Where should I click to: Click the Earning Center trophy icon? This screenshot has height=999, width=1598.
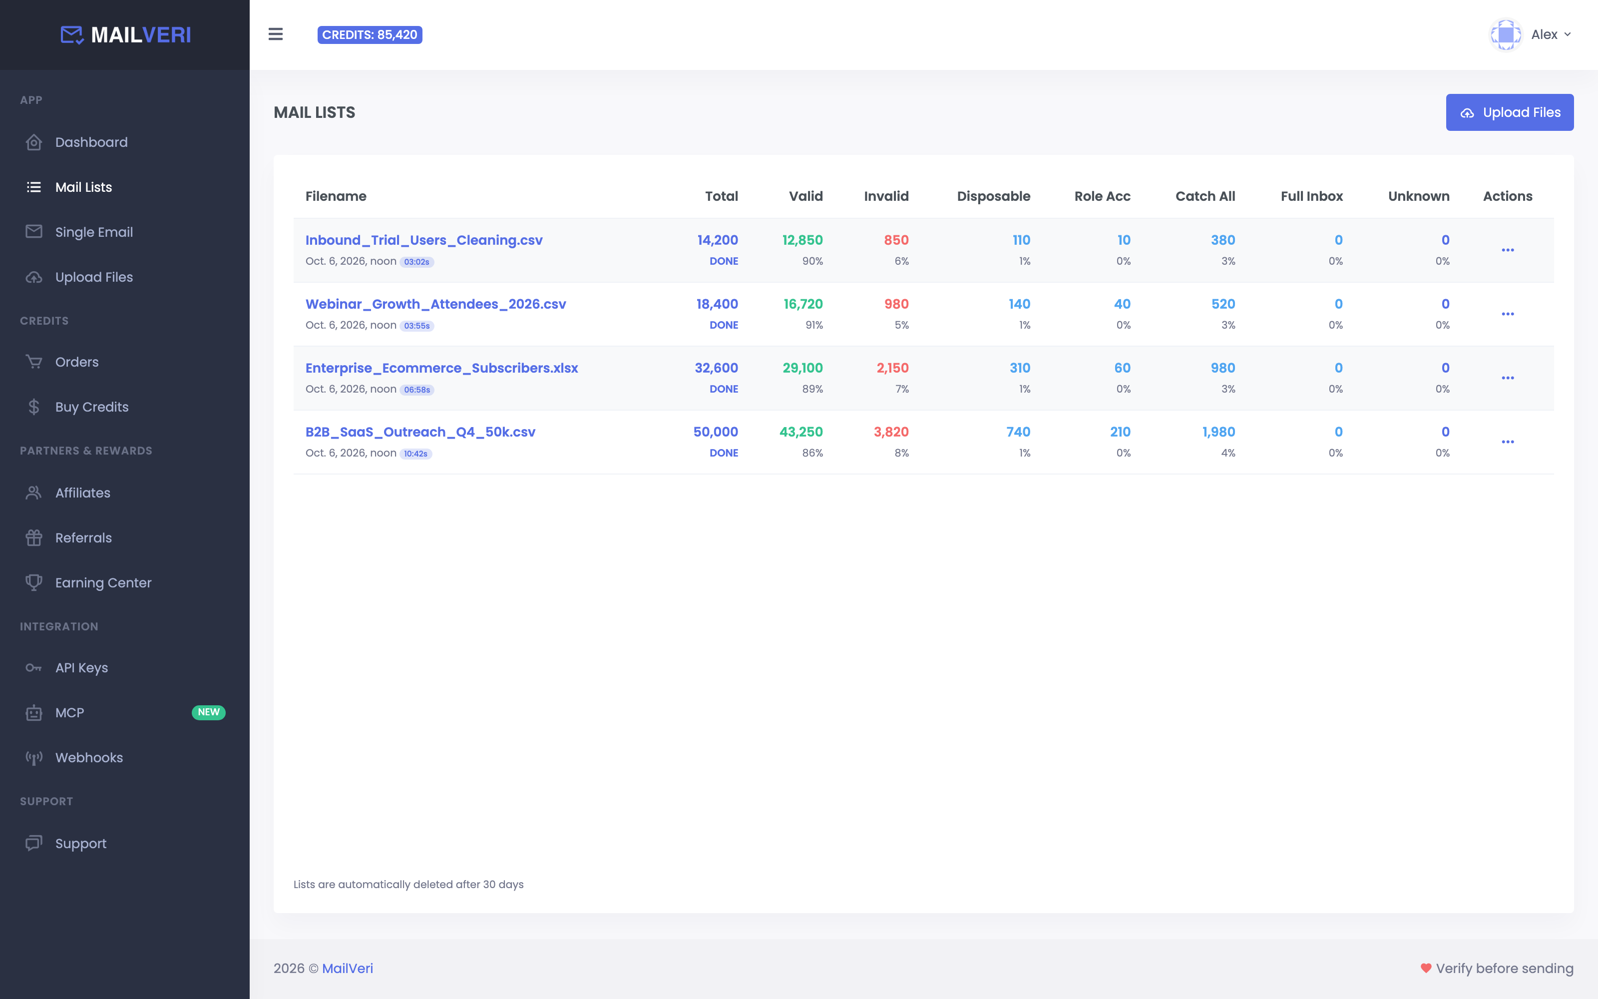(33, 583)
